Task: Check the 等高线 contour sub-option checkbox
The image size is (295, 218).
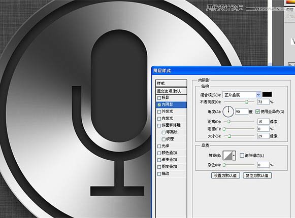Action: point(163,132)
